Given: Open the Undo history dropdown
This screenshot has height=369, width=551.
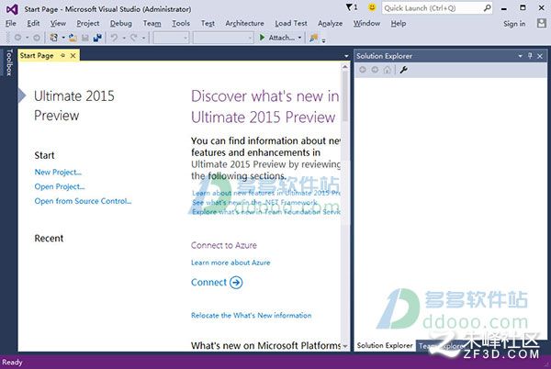Looking at the screenshot, I should (x=124, y=38).
